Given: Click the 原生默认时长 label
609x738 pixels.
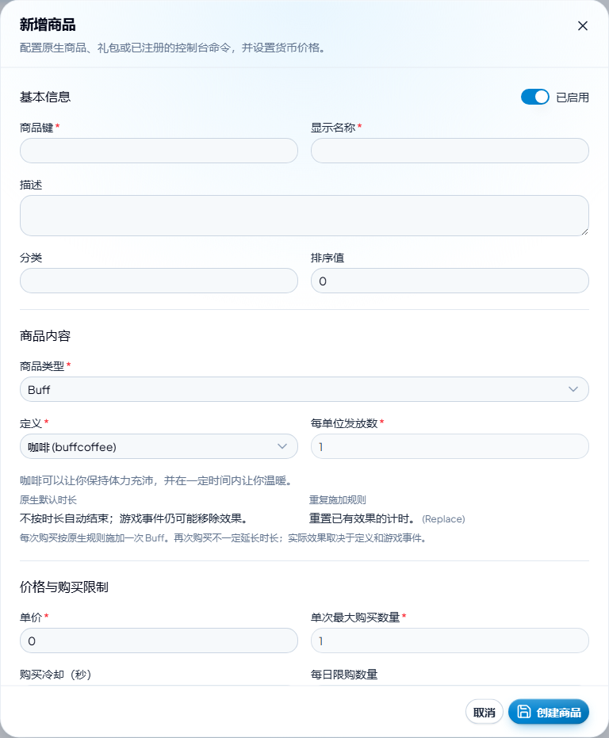Looking at the screenshot, I should (48, 500).
